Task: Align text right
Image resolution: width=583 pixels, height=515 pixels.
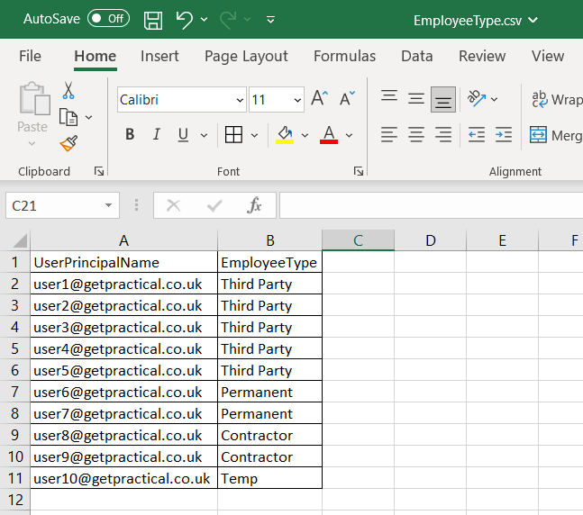Action: pyautogui.click(x=443, y=134)
